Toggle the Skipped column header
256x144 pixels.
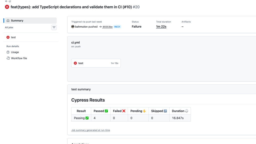(159, 111)
